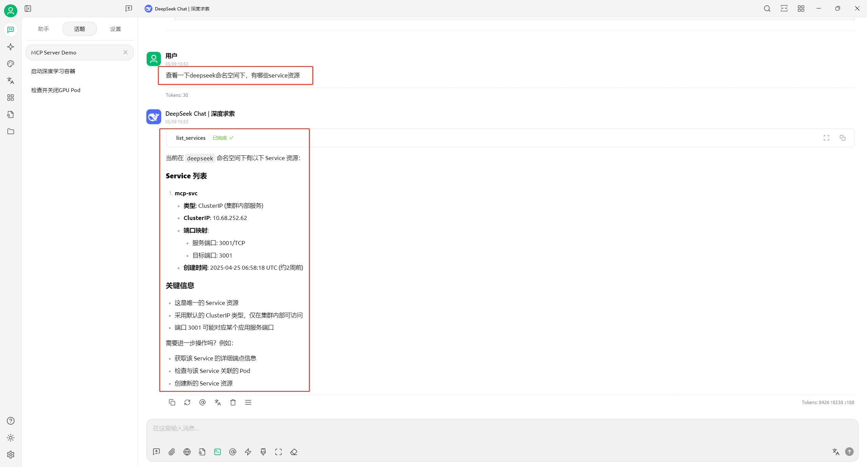This screenshot has height=467, width=867.
Task: Copy the assistant message
Action: coord(172,402)
